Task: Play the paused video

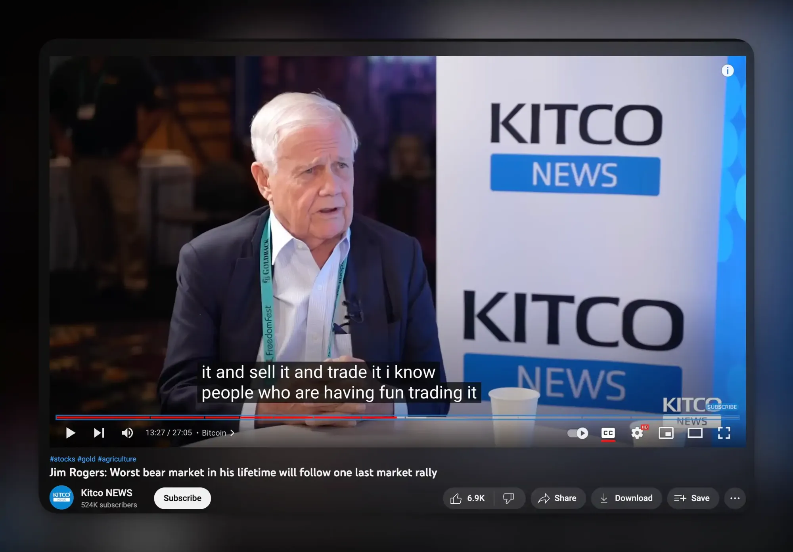Action: (x=71, y=433)
